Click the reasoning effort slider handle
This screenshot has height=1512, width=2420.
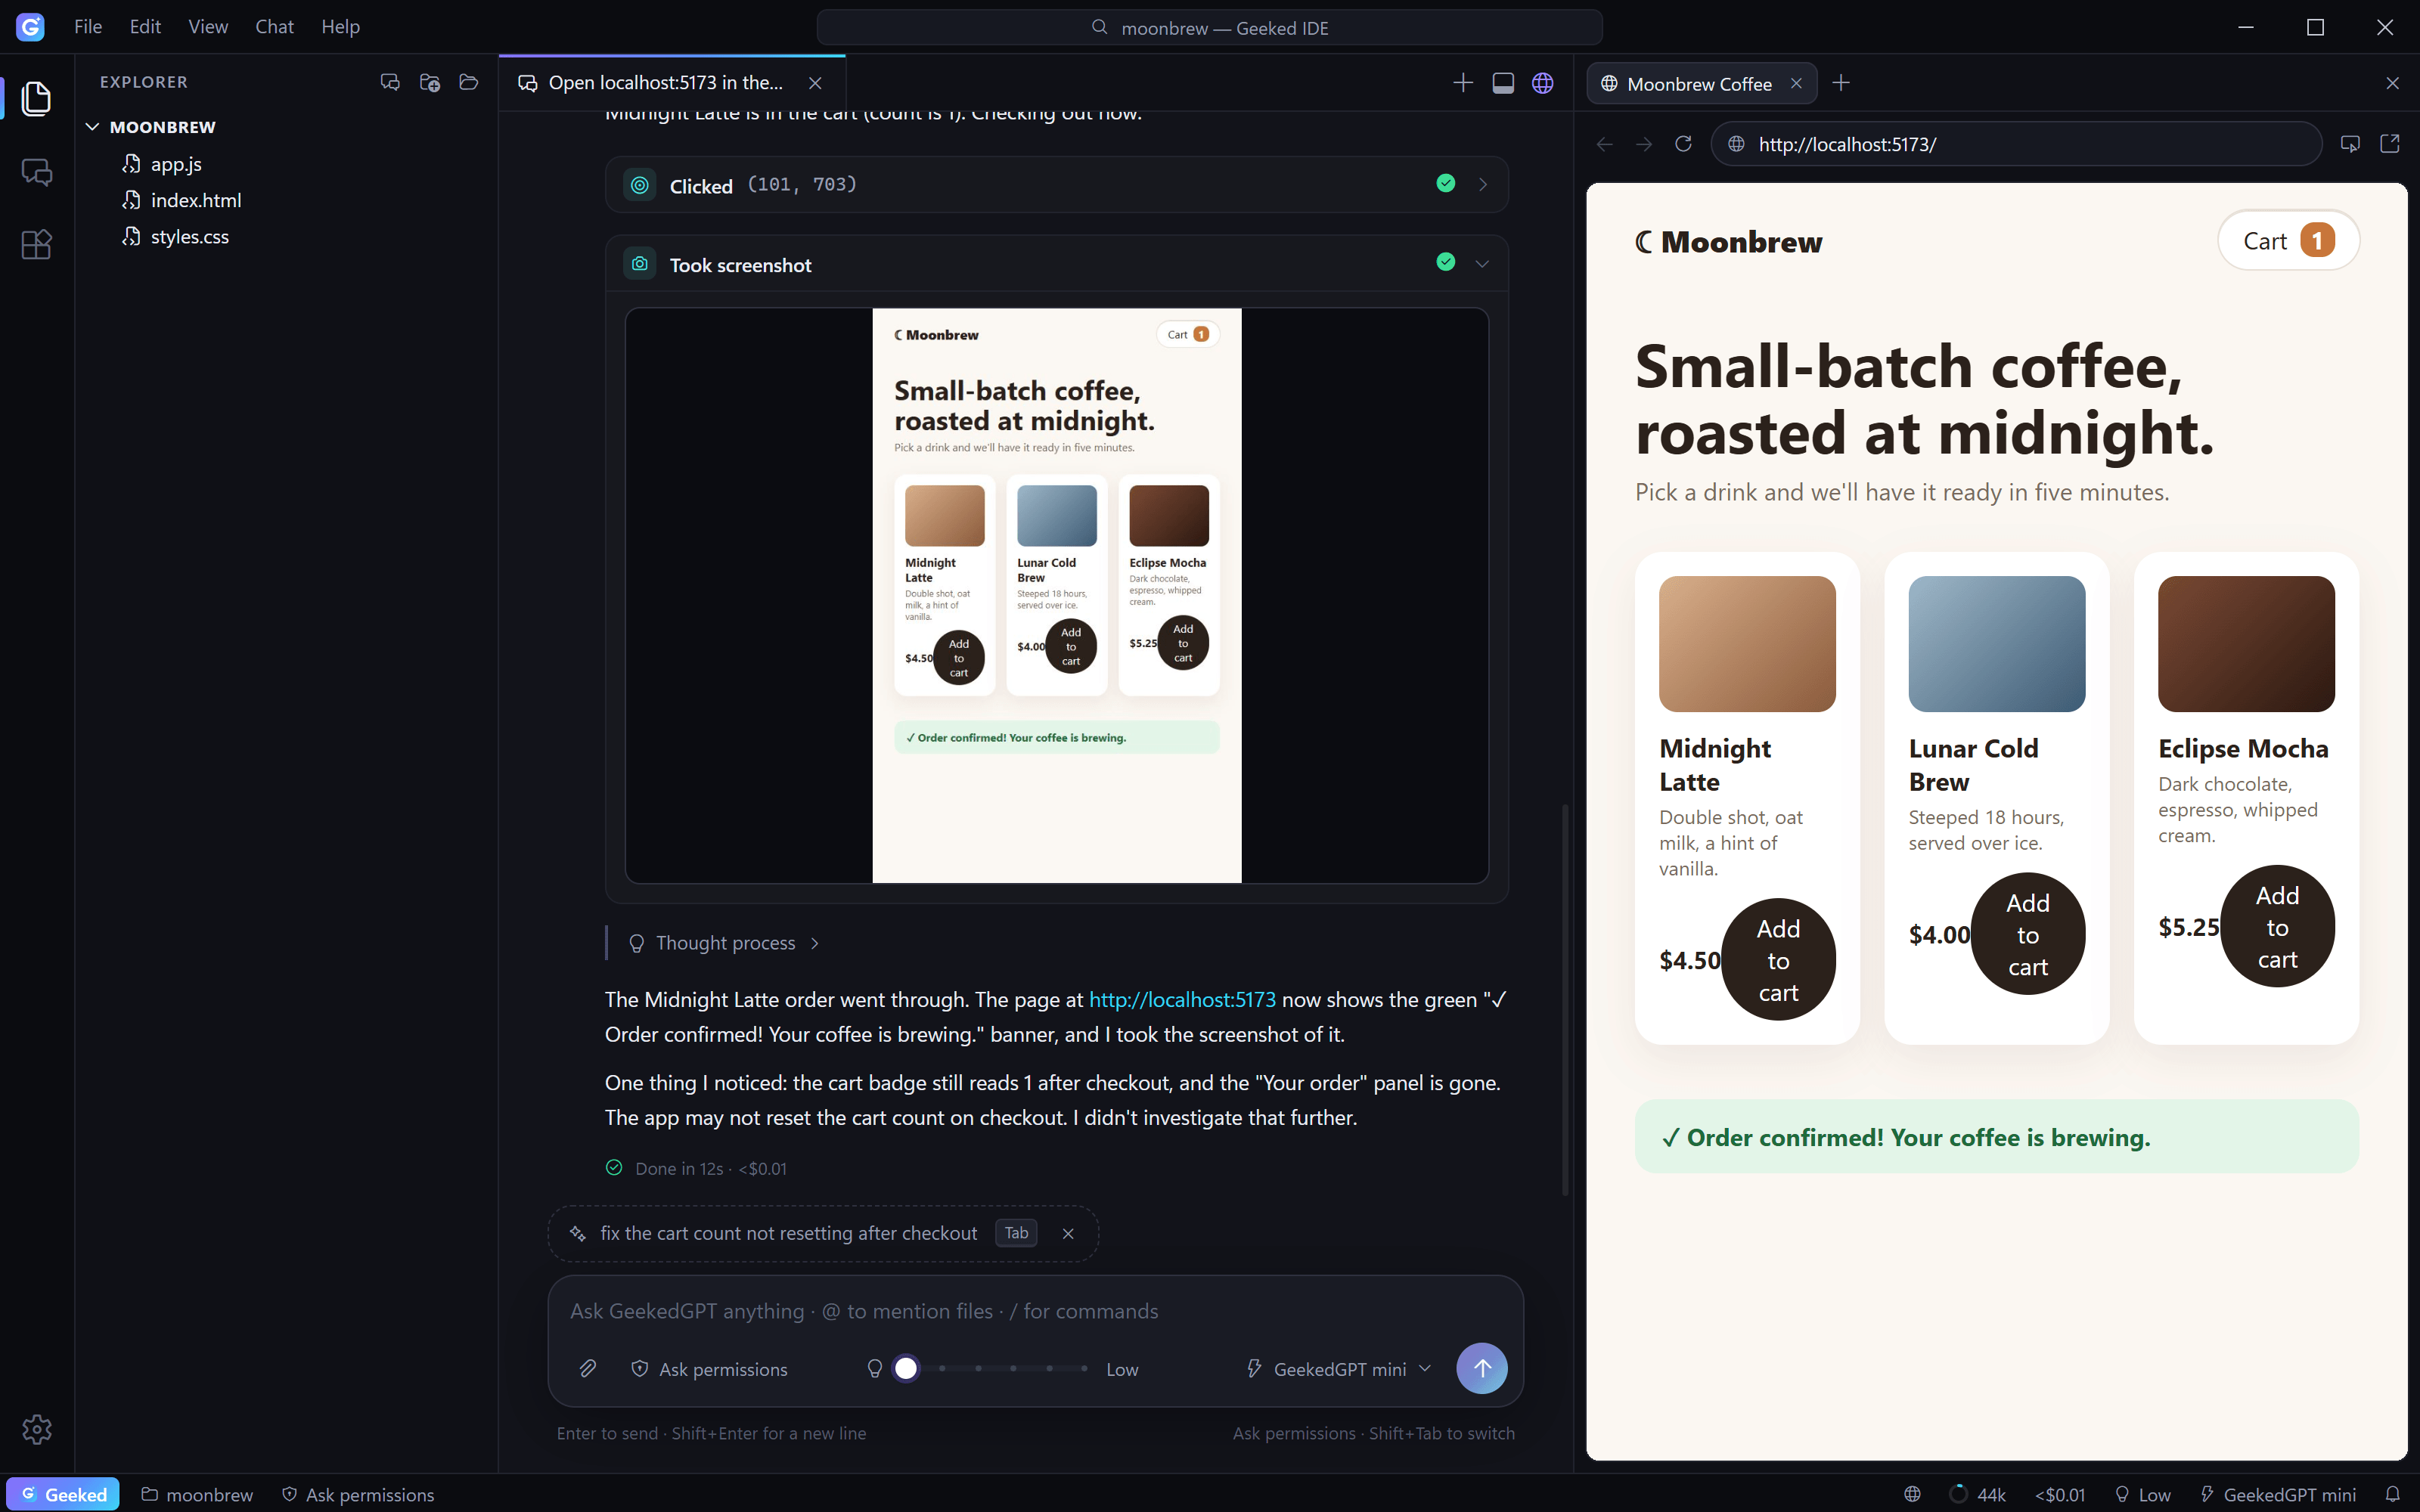pos(906,1368)
